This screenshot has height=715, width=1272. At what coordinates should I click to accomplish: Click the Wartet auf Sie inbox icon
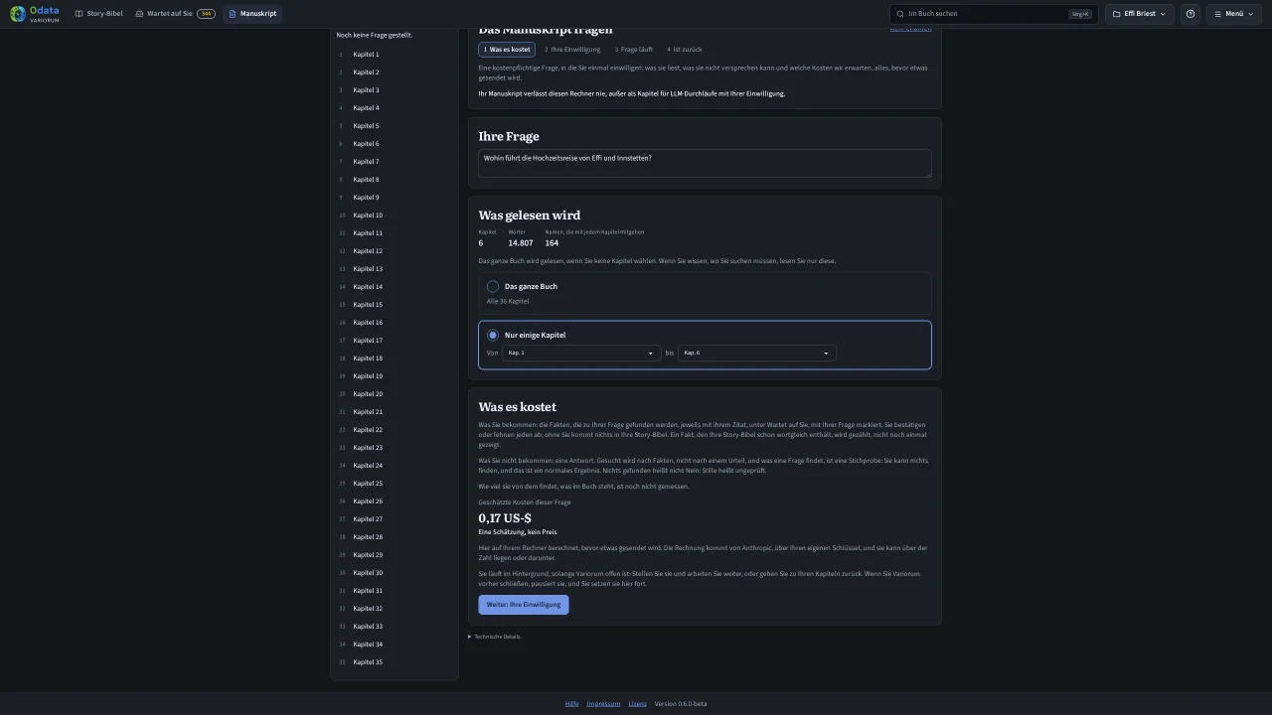[x=140, y=14]
